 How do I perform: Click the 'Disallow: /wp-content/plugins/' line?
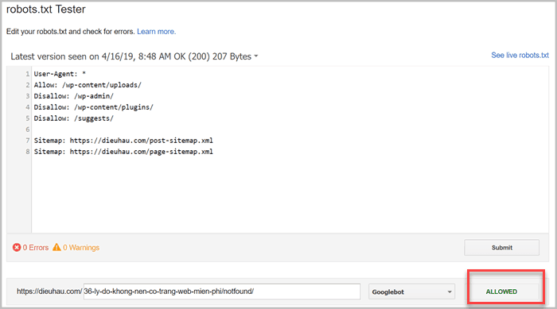click(x=93, y=107)
